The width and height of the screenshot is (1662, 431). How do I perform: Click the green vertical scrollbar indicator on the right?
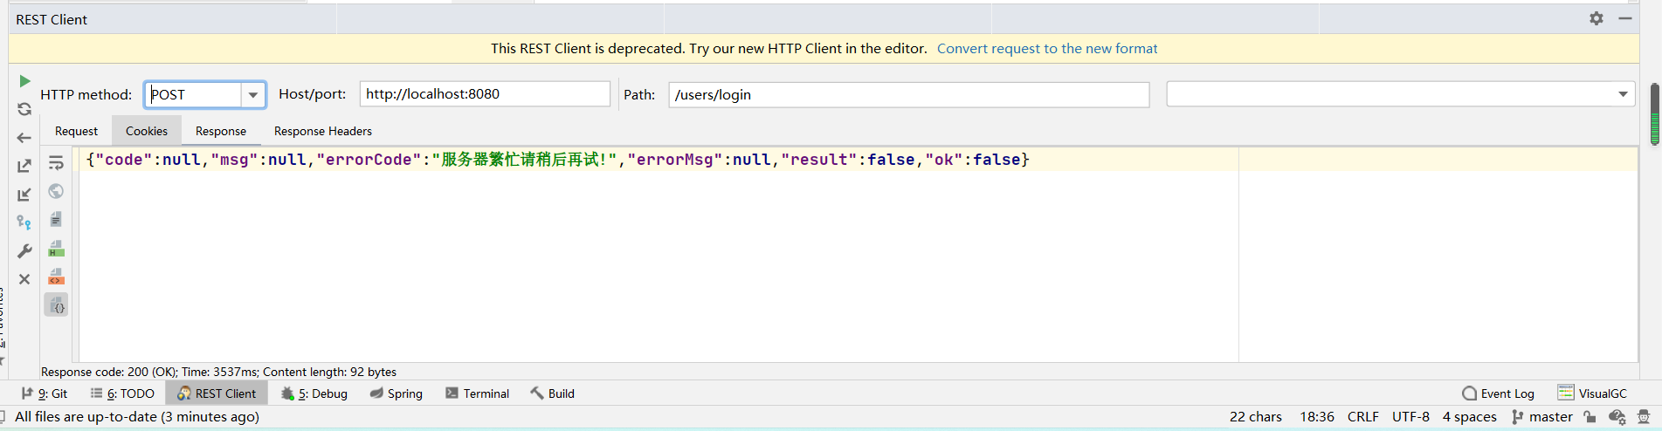1654,115
